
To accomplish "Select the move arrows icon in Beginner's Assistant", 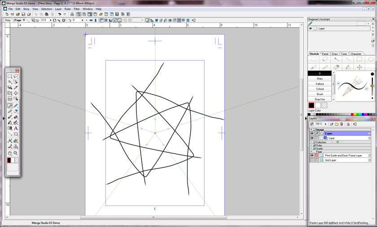I will tap(359, 67).
